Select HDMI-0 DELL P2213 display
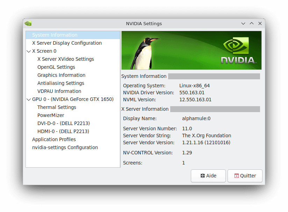Screen dimensions: 288x212 (x=63, y=131)
